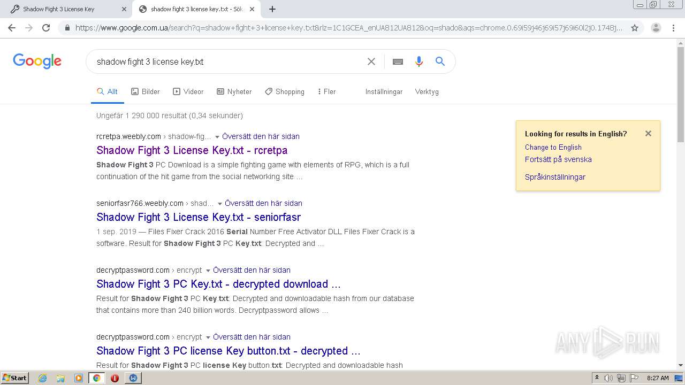The height and width of the screenshot is (385, 685).
Task: Open Word from the taskbar
Action: tap(133, 378)
